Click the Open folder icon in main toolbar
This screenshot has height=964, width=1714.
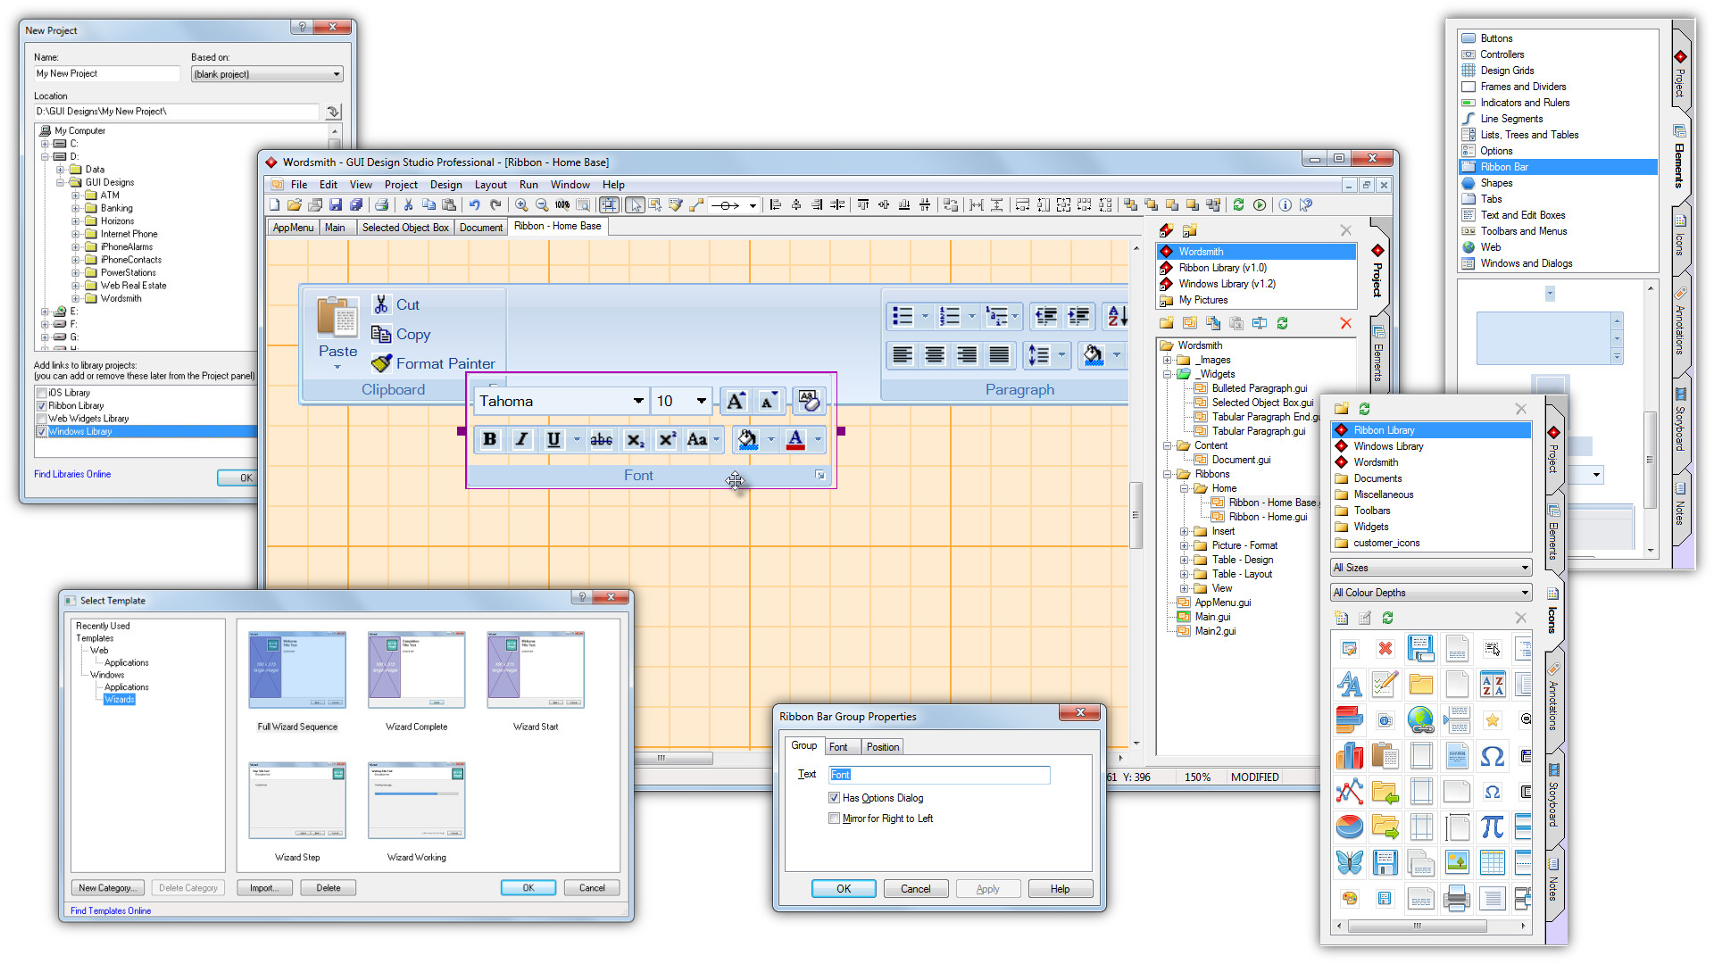click(x=295, y=205)
